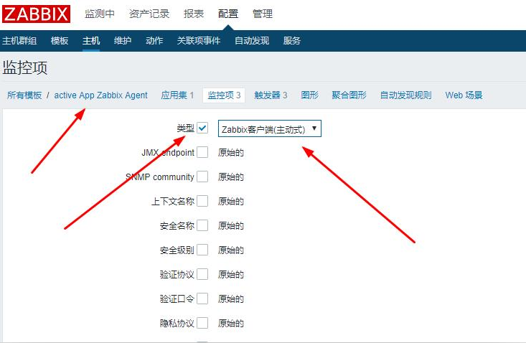
Task: Check the SNMP community checkbox
Action: click(x=202, y=177)
